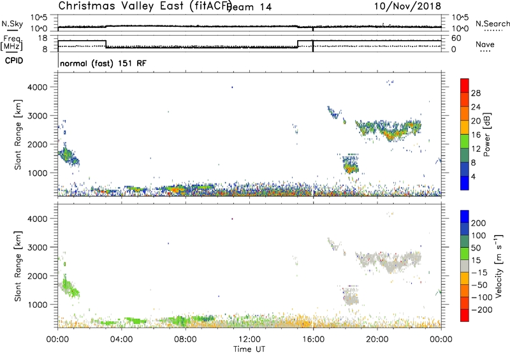Click the '-50' tick on the Velocity color bar
This screenshot has width=510, height=353.
[x=479, y=285]
